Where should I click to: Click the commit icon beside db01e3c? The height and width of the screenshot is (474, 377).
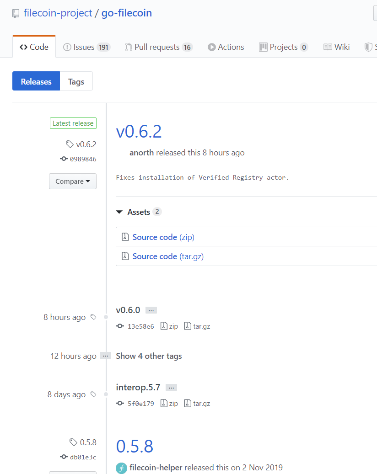pos(64,457)
